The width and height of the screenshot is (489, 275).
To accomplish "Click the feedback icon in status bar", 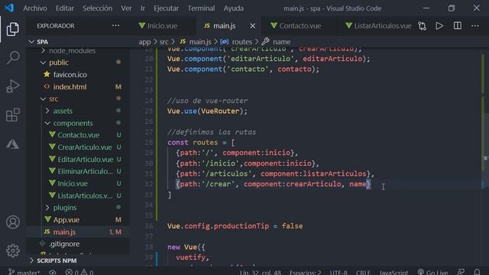I will 461,272.
